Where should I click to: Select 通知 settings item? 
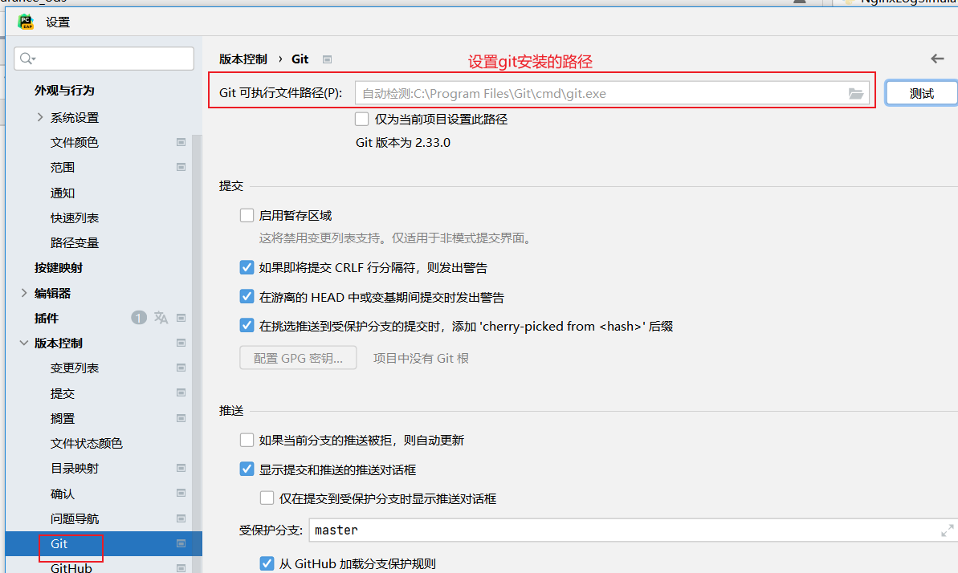(x=63, y=193)
